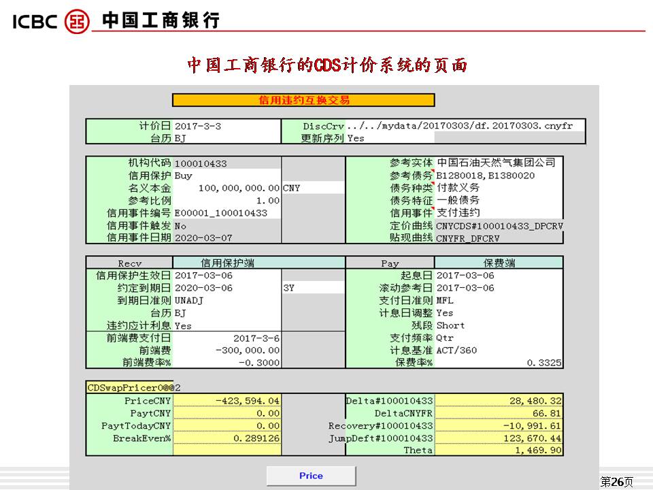Click the 计息基准 ACT/360 cell

point(498,350)
